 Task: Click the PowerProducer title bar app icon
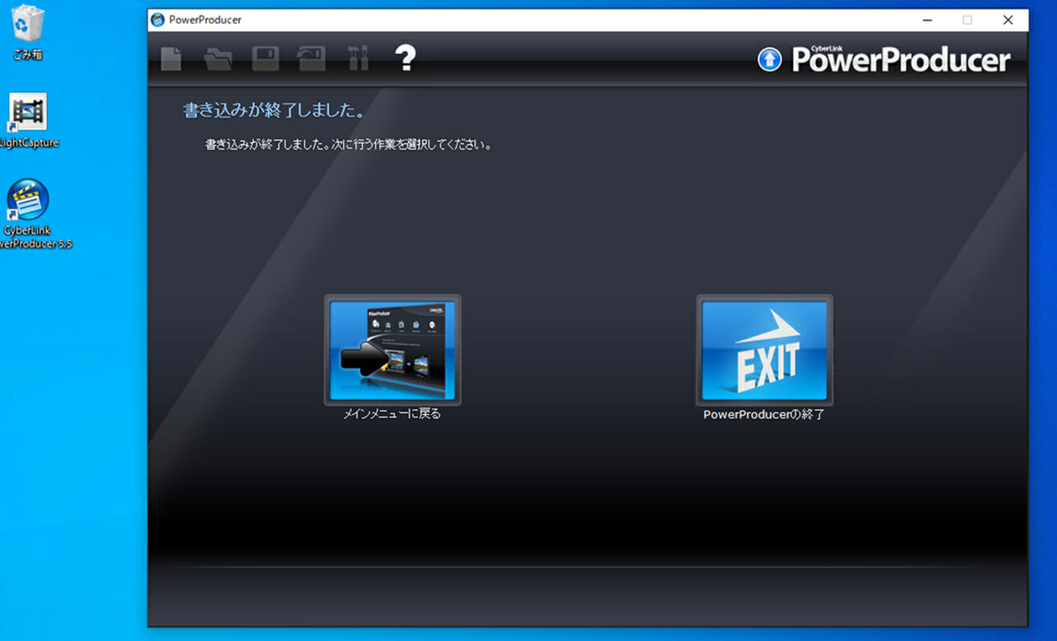[158, 20]
